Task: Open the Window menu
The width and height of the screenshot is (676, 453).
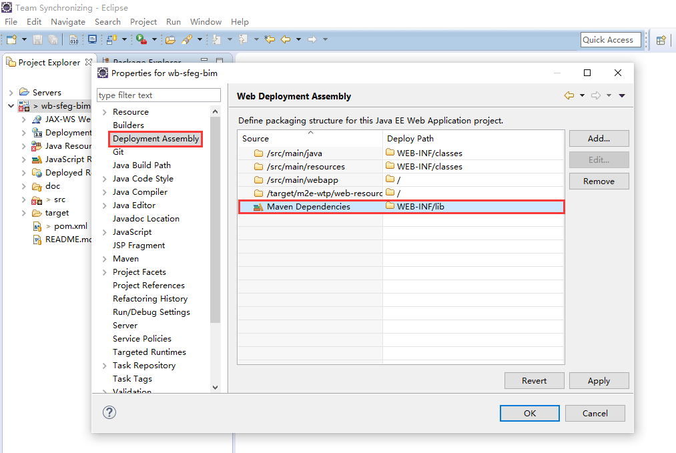Action: (206, 22)
